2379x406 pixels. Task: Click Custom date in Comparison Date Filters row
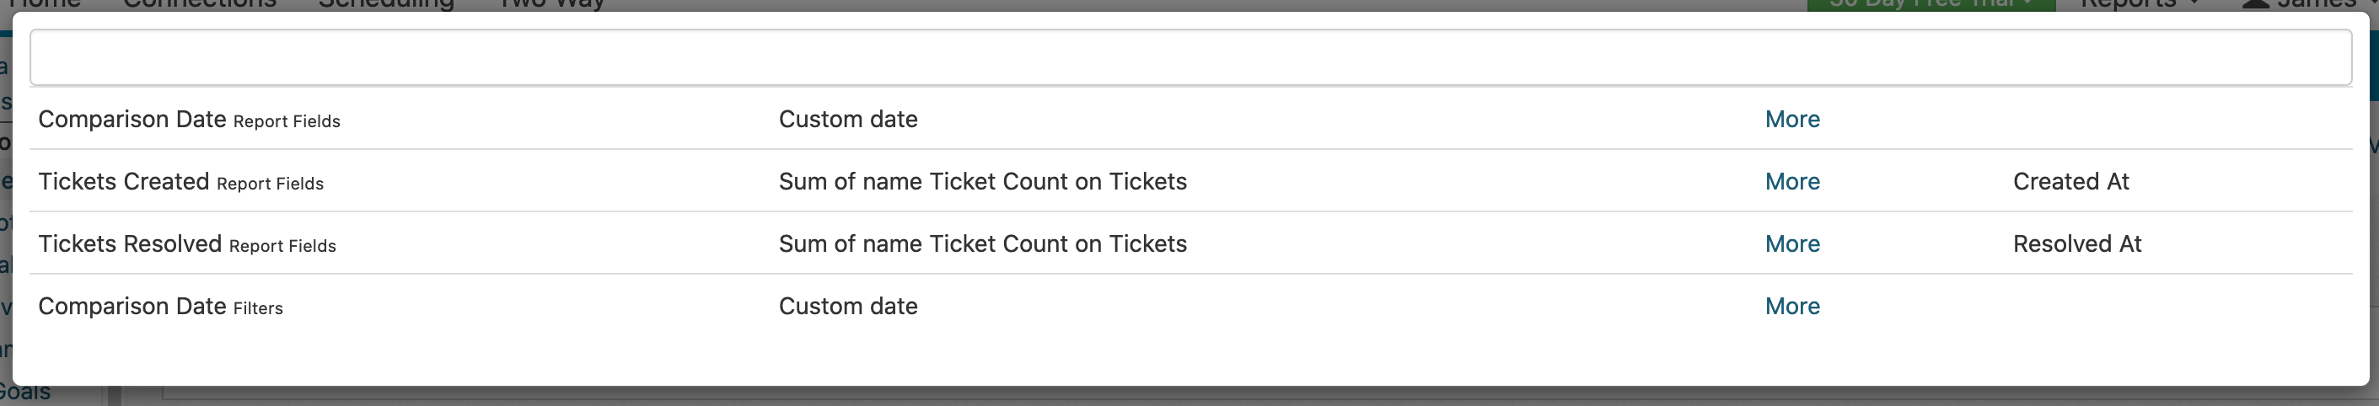[848, 307]
